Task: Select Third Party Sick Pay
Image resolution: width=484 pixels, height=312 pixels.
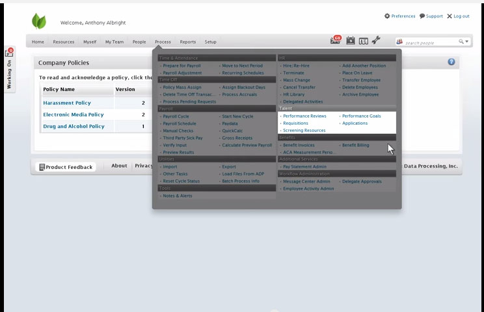Action: [183, 138]
